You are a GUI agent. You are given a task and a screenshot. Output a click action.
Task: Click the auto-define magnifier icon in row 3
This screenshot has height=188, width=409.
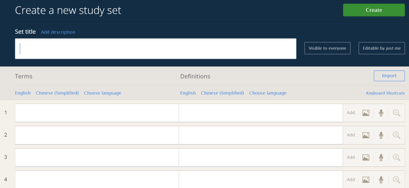[396, 157]
